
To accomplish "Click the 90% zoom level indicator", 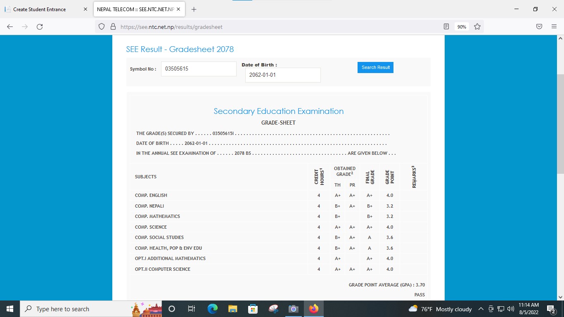I will (x=462, y=27).
